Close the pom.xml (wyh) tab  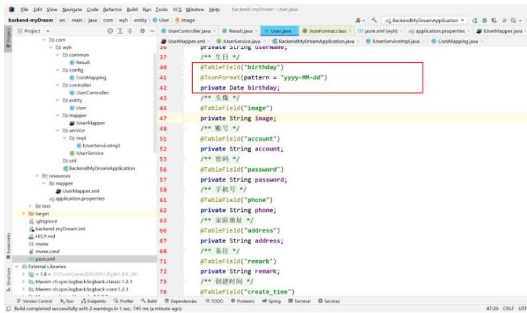click(402, 31)
